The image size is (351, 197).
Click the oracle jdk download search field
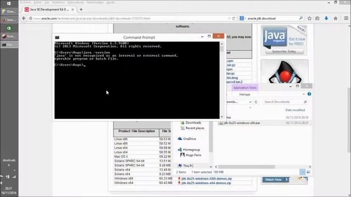click(272, 18)
